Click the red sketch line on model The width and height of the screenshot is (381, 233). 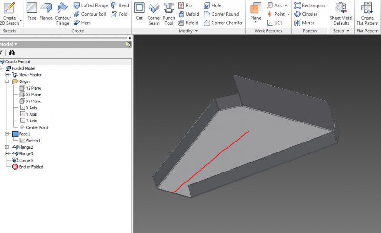pyautogui.click(x=211, y=162)
